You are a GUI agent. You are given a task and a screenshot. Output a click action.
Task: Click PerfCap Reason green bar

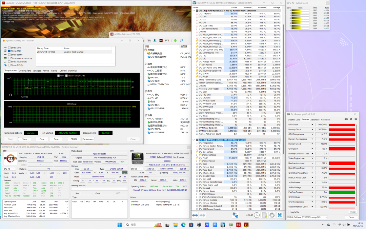pyautogui.click(x=342, y=192)
